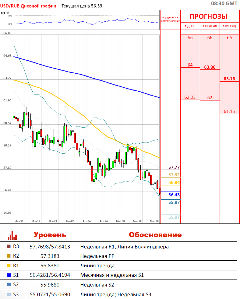Click the RSI (14) indicator label
This screenshot has width=240, height=299.
point(5,13)
